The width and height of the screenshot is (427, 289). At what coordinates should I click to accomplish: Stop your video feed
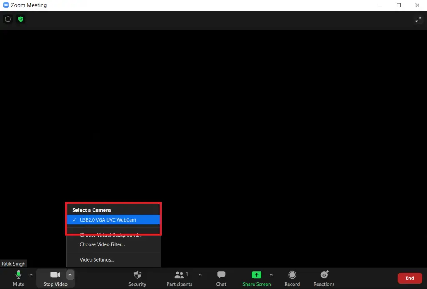(55, 278)
